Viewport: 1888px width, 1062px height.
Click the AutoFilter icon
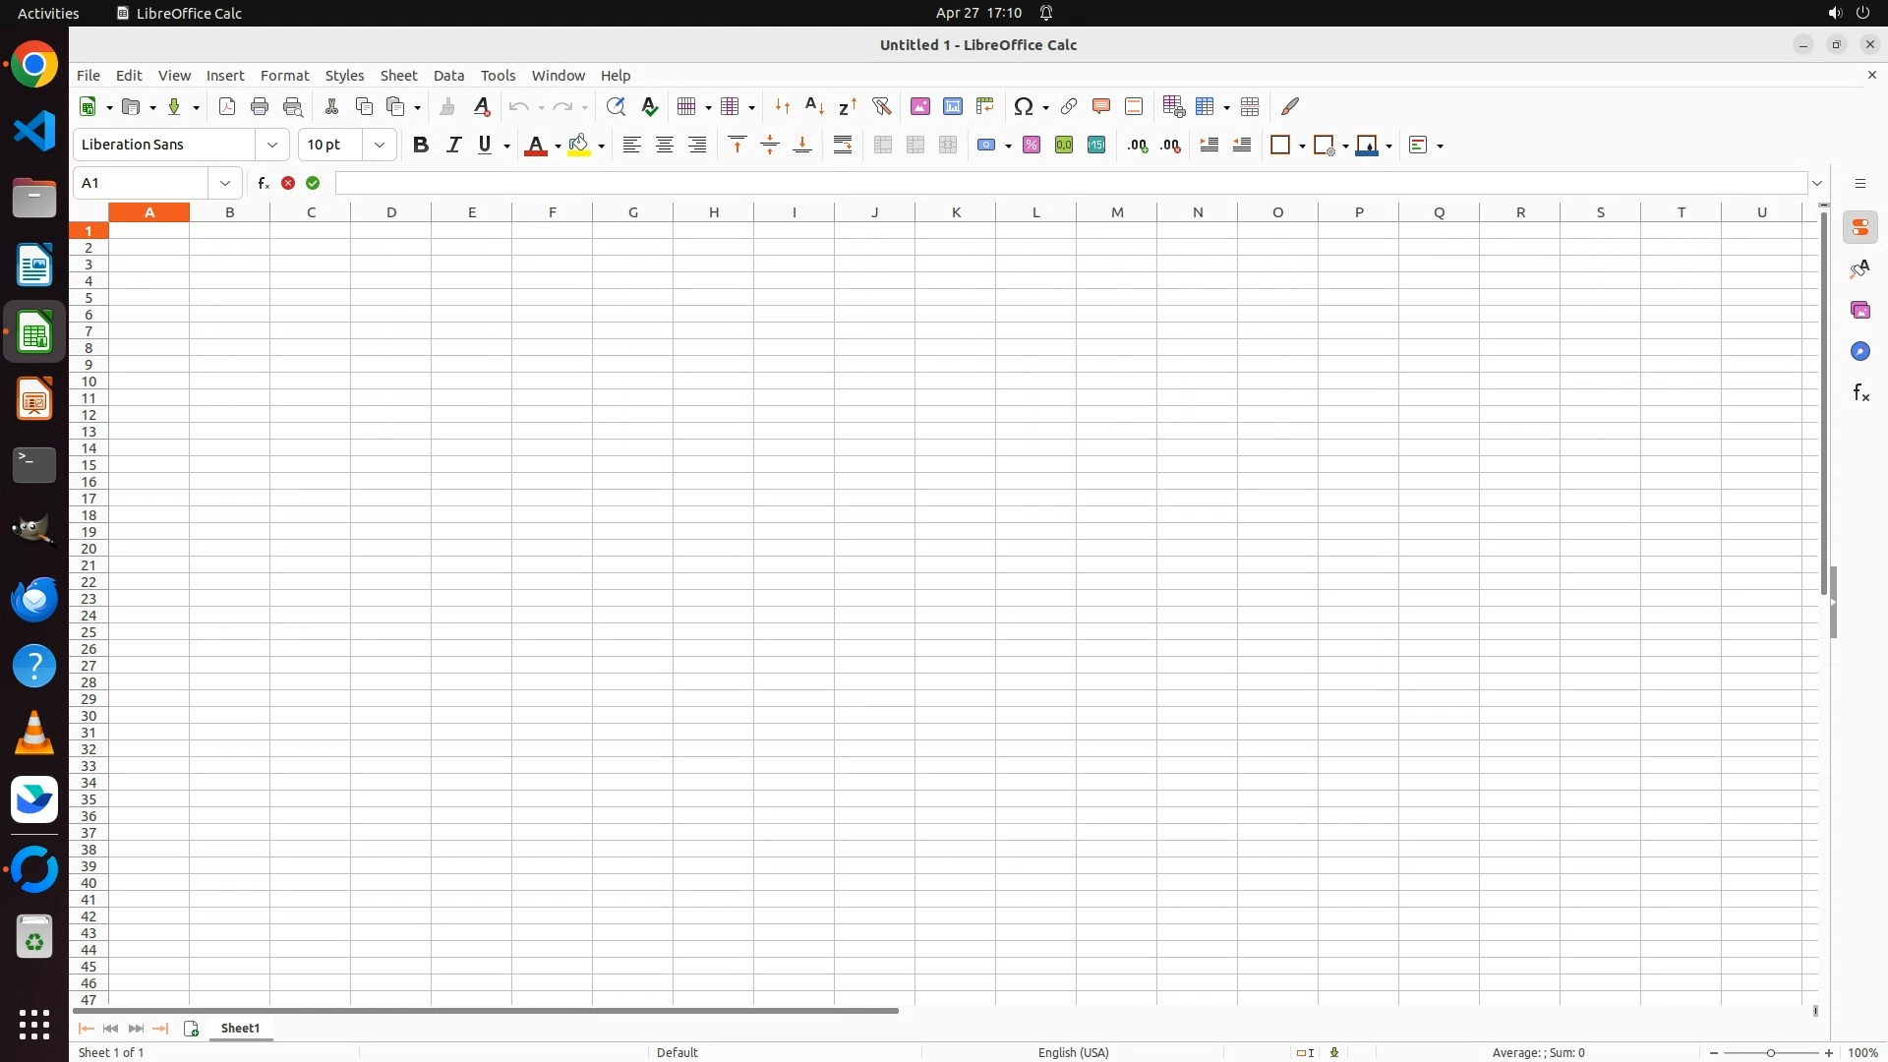point(881,106)
